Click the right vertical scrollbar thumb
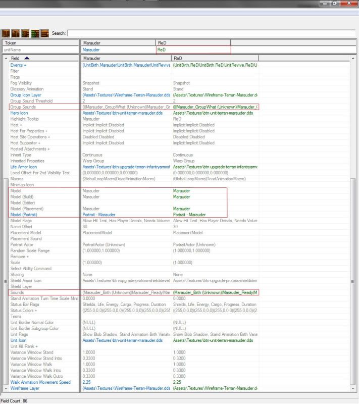359x404 pixels. point(353,281)
